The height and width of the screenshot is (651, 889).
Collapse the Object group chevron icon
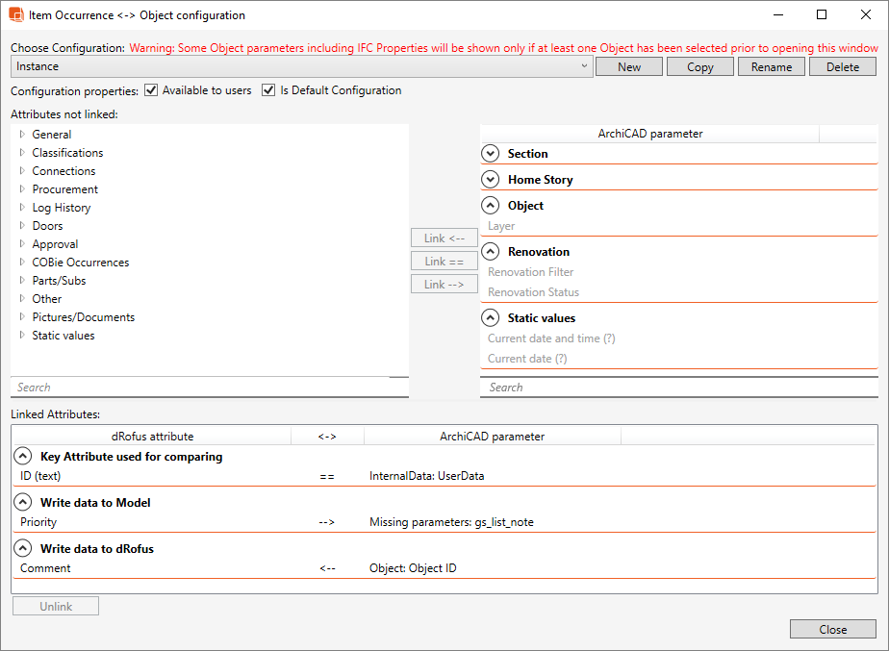coord(491,206)
